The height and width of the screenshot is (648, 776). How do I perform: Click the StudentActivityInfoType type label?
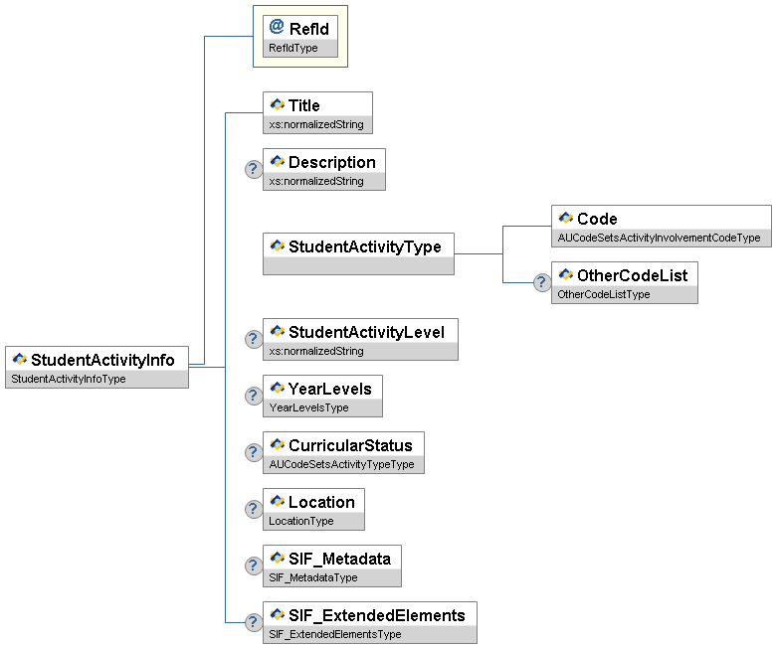pyautogui.click(x=69, y=380)
